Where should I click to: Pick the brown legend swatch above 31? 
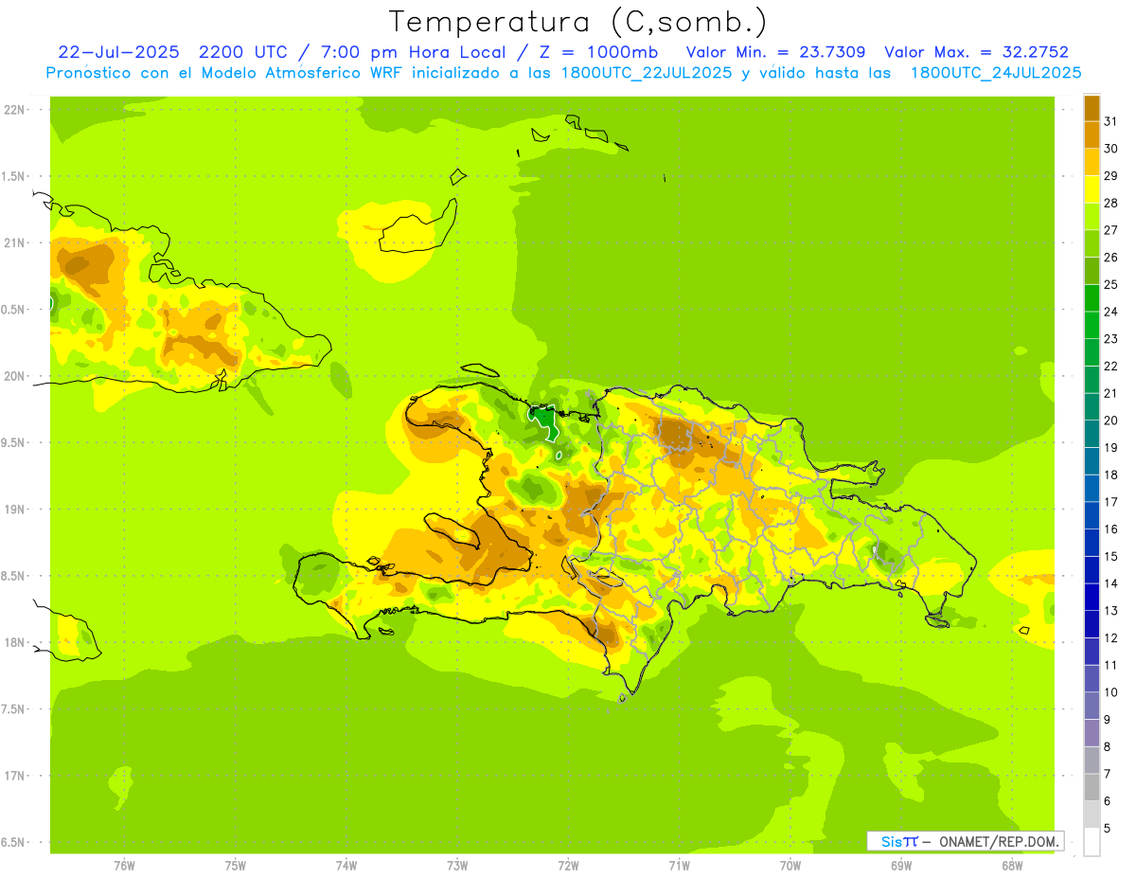(1092, 108)
